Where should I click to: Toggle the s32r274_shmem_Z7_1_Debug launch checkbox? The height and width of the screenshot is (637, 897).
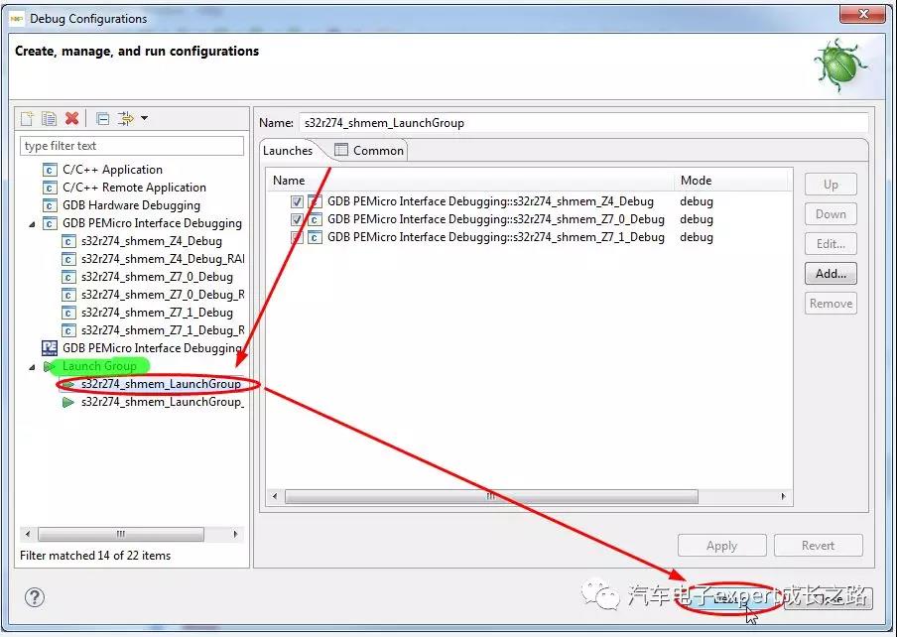tap(297, 237)
